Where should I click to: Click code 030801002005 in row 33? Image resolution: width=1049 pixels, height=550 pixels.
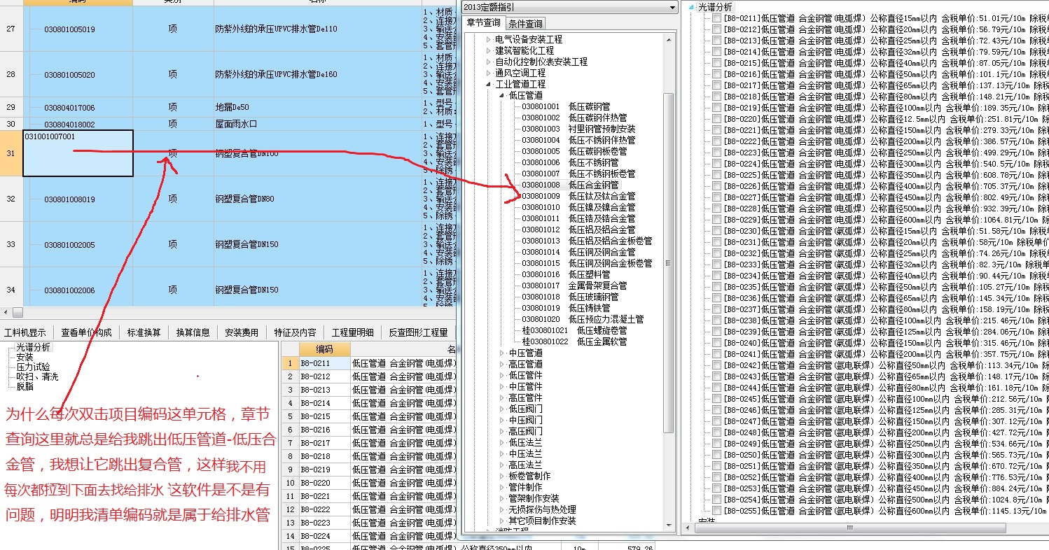69,245
